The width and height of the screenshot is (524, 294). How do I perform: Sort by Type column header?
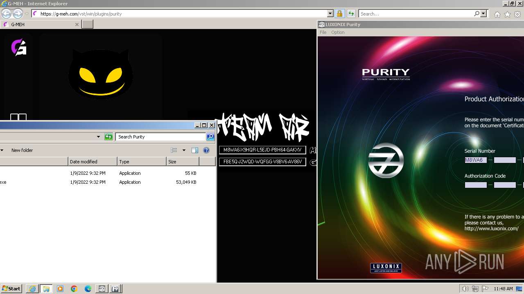(142, 162)
